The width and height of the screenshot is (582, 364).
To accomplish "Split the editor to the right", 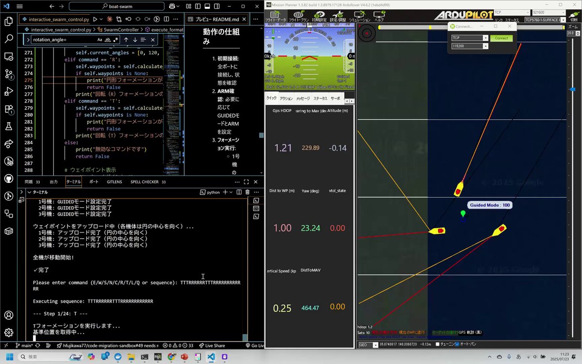I will [x=165, y=19].
